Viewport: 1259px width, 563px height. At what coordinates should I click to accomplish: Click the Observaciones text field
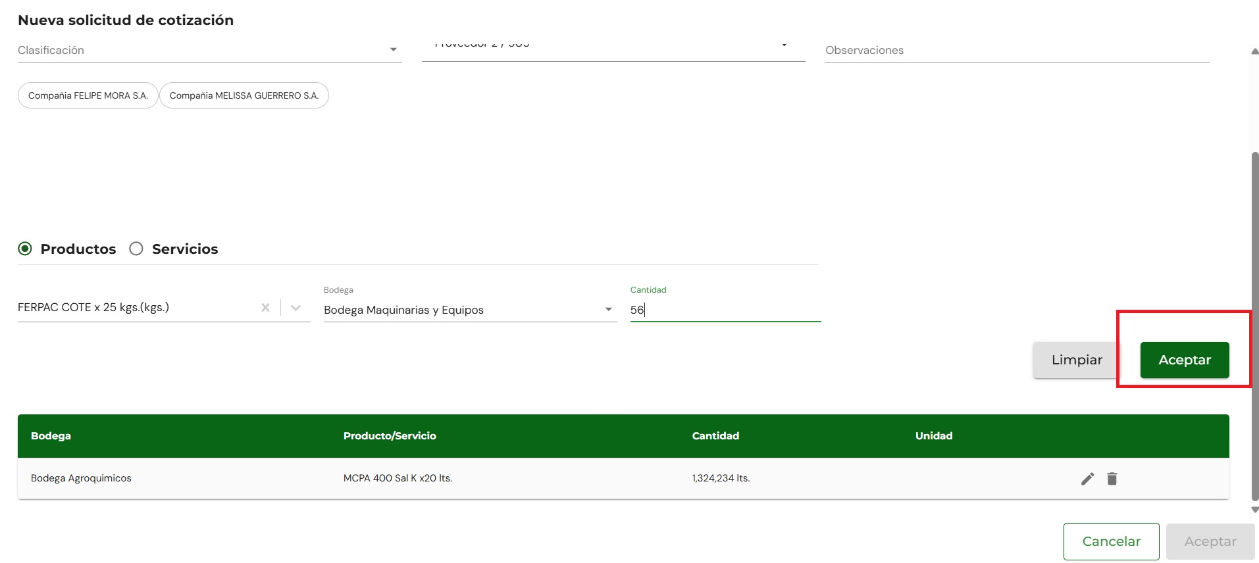(1017, 50)
